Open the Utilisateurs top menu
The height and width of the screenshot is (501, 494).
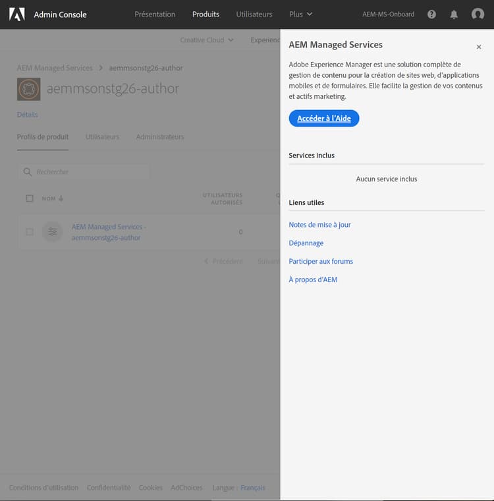pos(254,15)
